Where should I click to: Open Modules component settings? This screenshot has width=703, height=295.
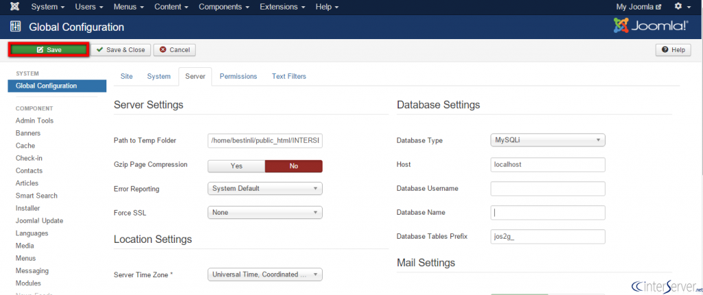point(28,283)
